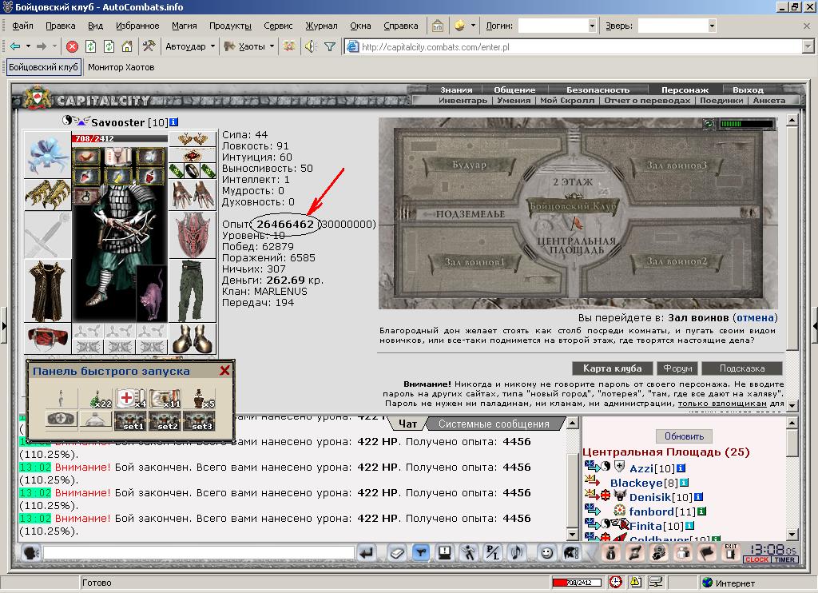This screenshot has height=593, width=818.
Task: Click the running man icon in chat bar
Action: [x=468, y=553]
